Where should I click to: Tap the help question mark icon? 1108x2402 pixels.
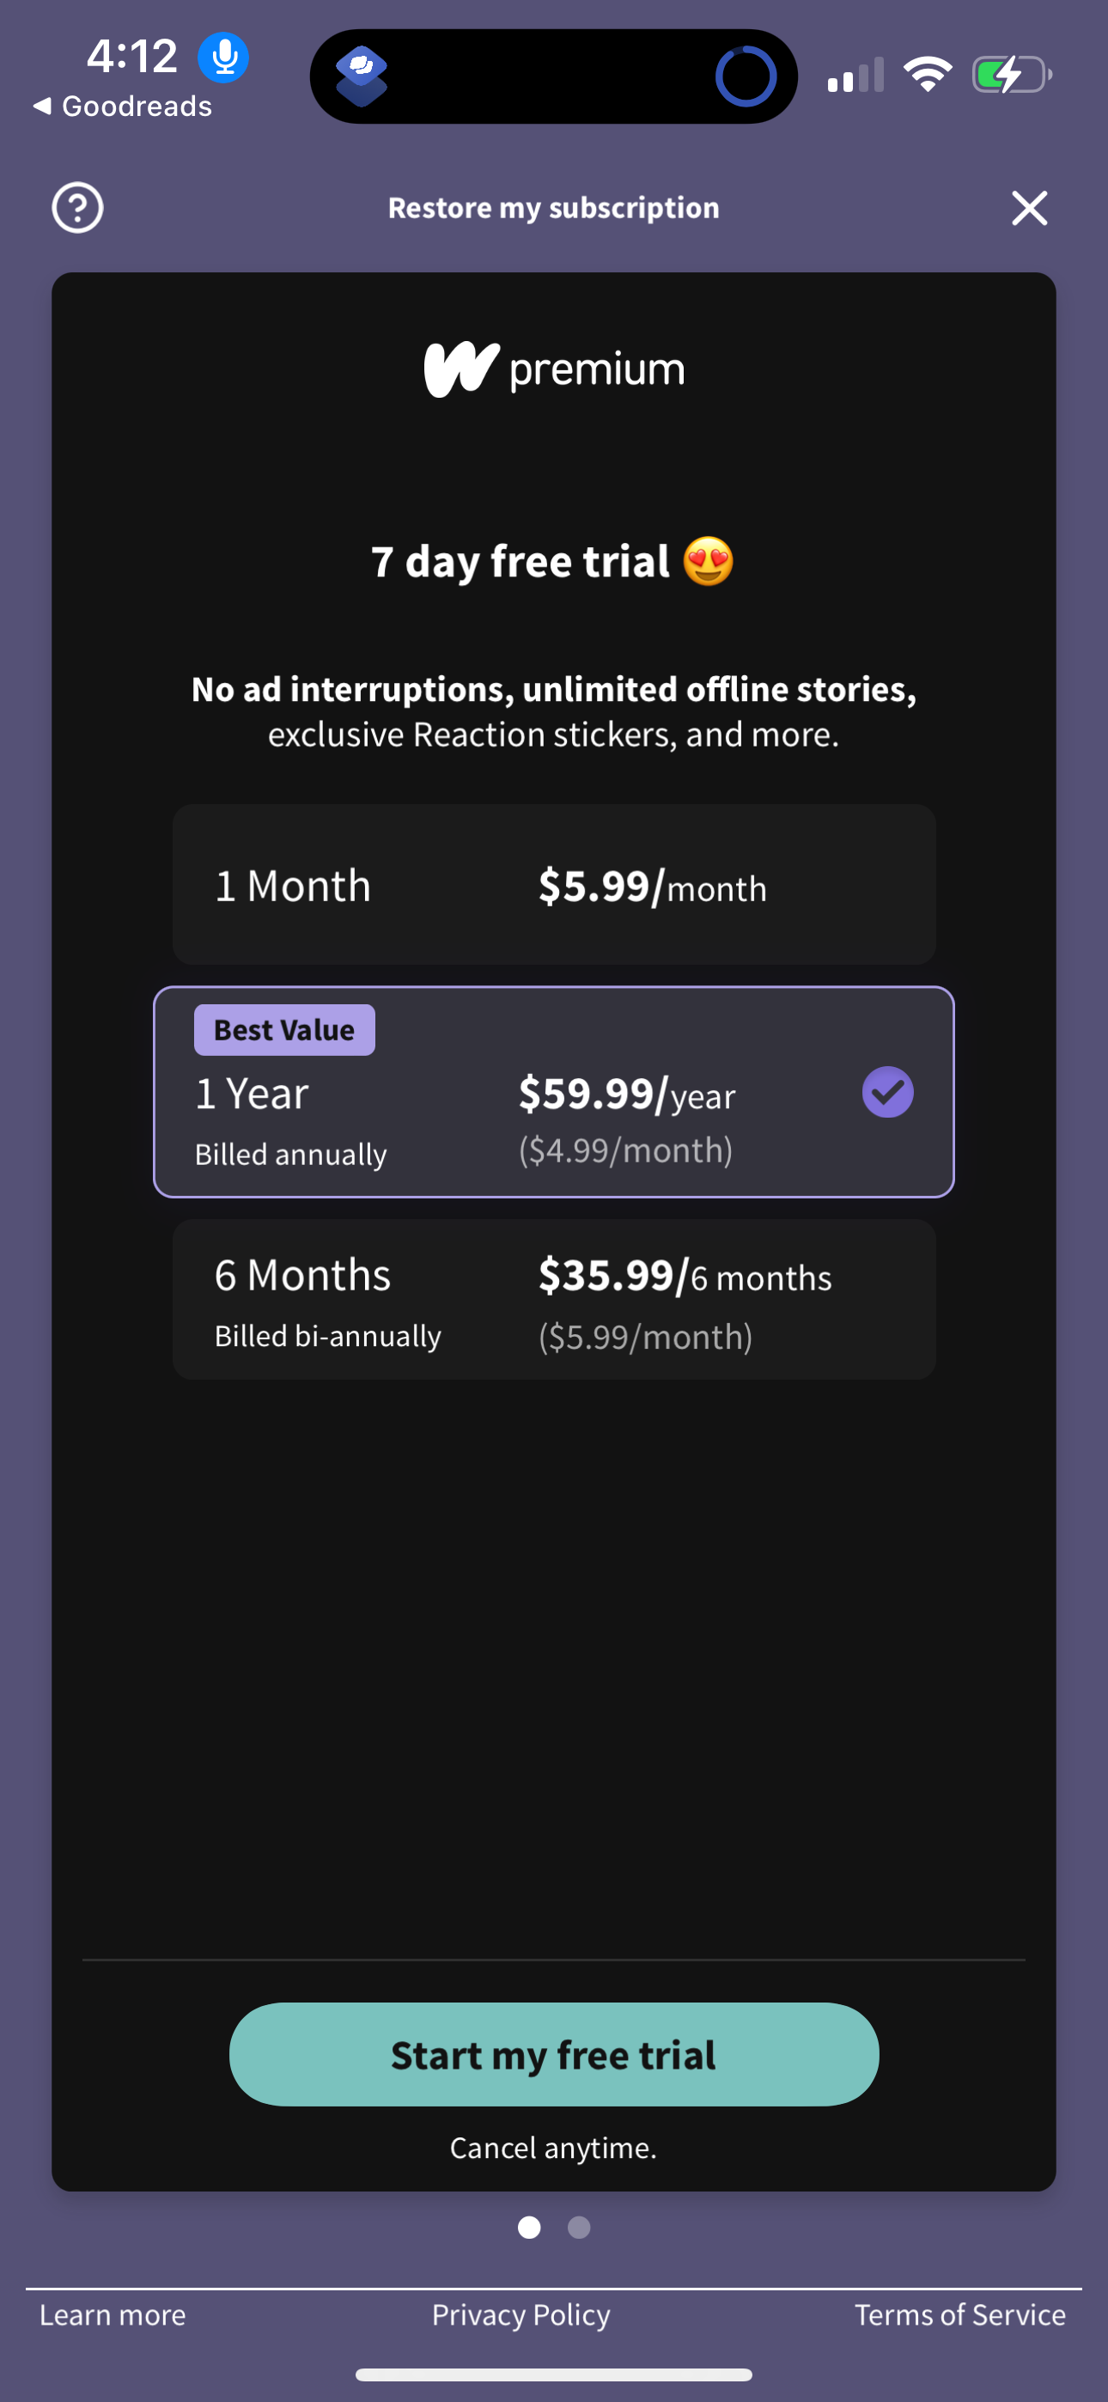[x=77, y=208]
